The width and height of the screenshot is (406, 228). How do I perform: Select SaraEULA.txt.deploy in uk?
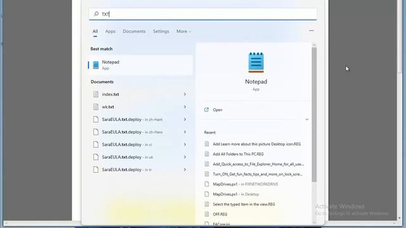tap(128, 157)
